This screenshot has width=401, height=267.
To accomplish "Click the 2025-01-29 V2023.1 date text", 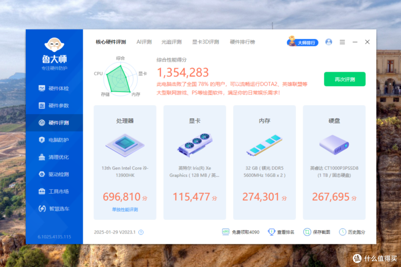I will tap(115, 232).
